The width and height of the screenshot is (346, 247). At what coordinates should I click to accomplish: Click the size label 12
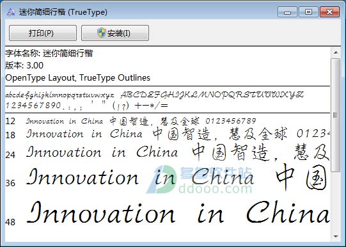point(10,121)
